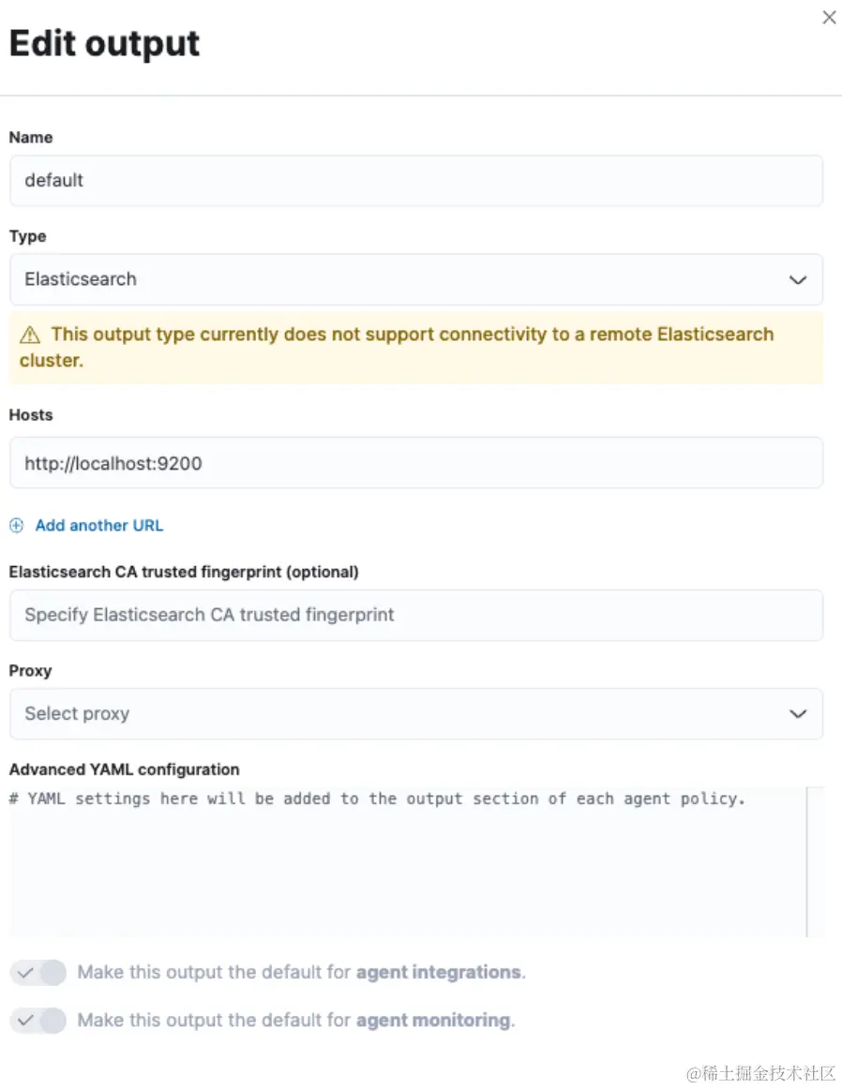The image size is (842, 1089).
Task: Click the plus circle icon beside Add another URL
Action: pos(16,526)
